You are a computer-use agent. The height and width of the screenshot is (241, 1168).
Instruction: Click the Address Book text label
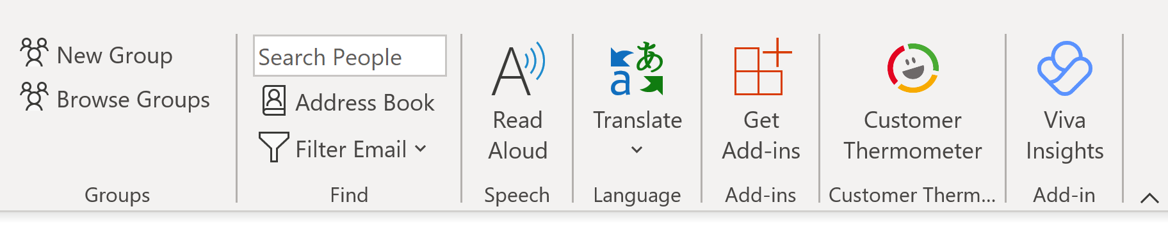(x=365, y=103)
